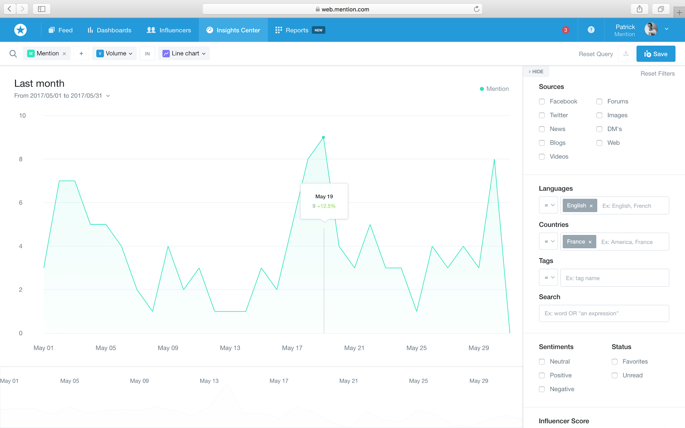Image resolution: width=685 pixels, height=428 pixels.
Task: Download the chart with export icon
Action: (626, 53)
